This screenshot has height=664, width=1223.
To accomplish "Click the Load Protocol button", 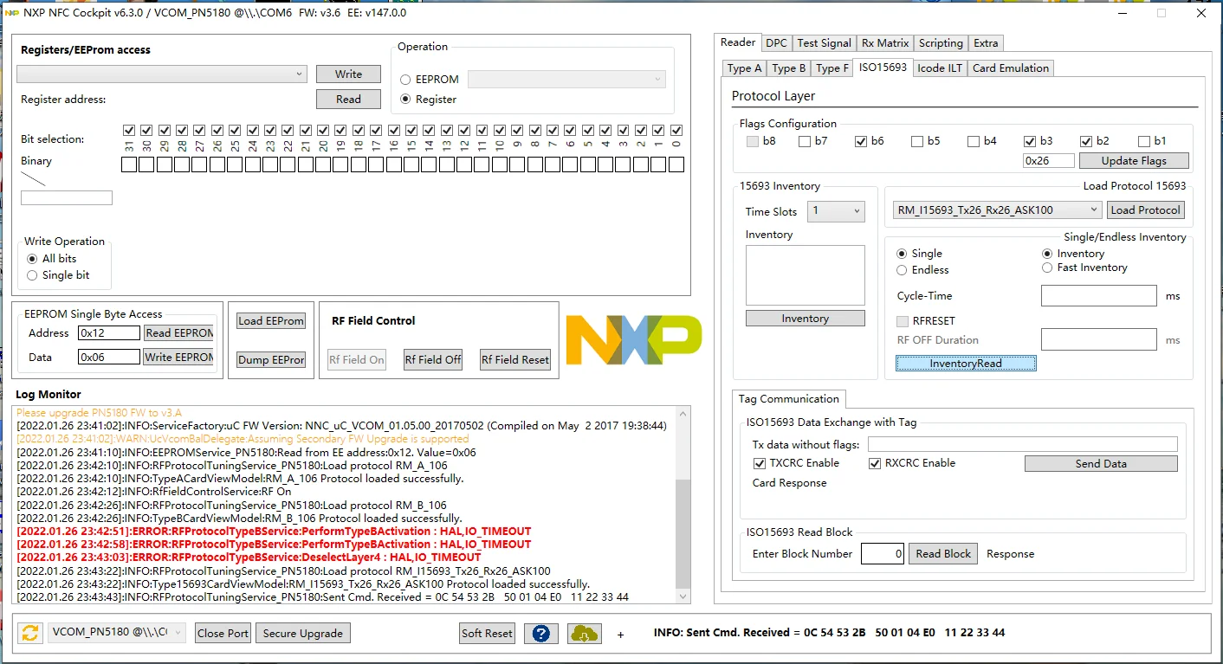I will tap(1145, 210).
